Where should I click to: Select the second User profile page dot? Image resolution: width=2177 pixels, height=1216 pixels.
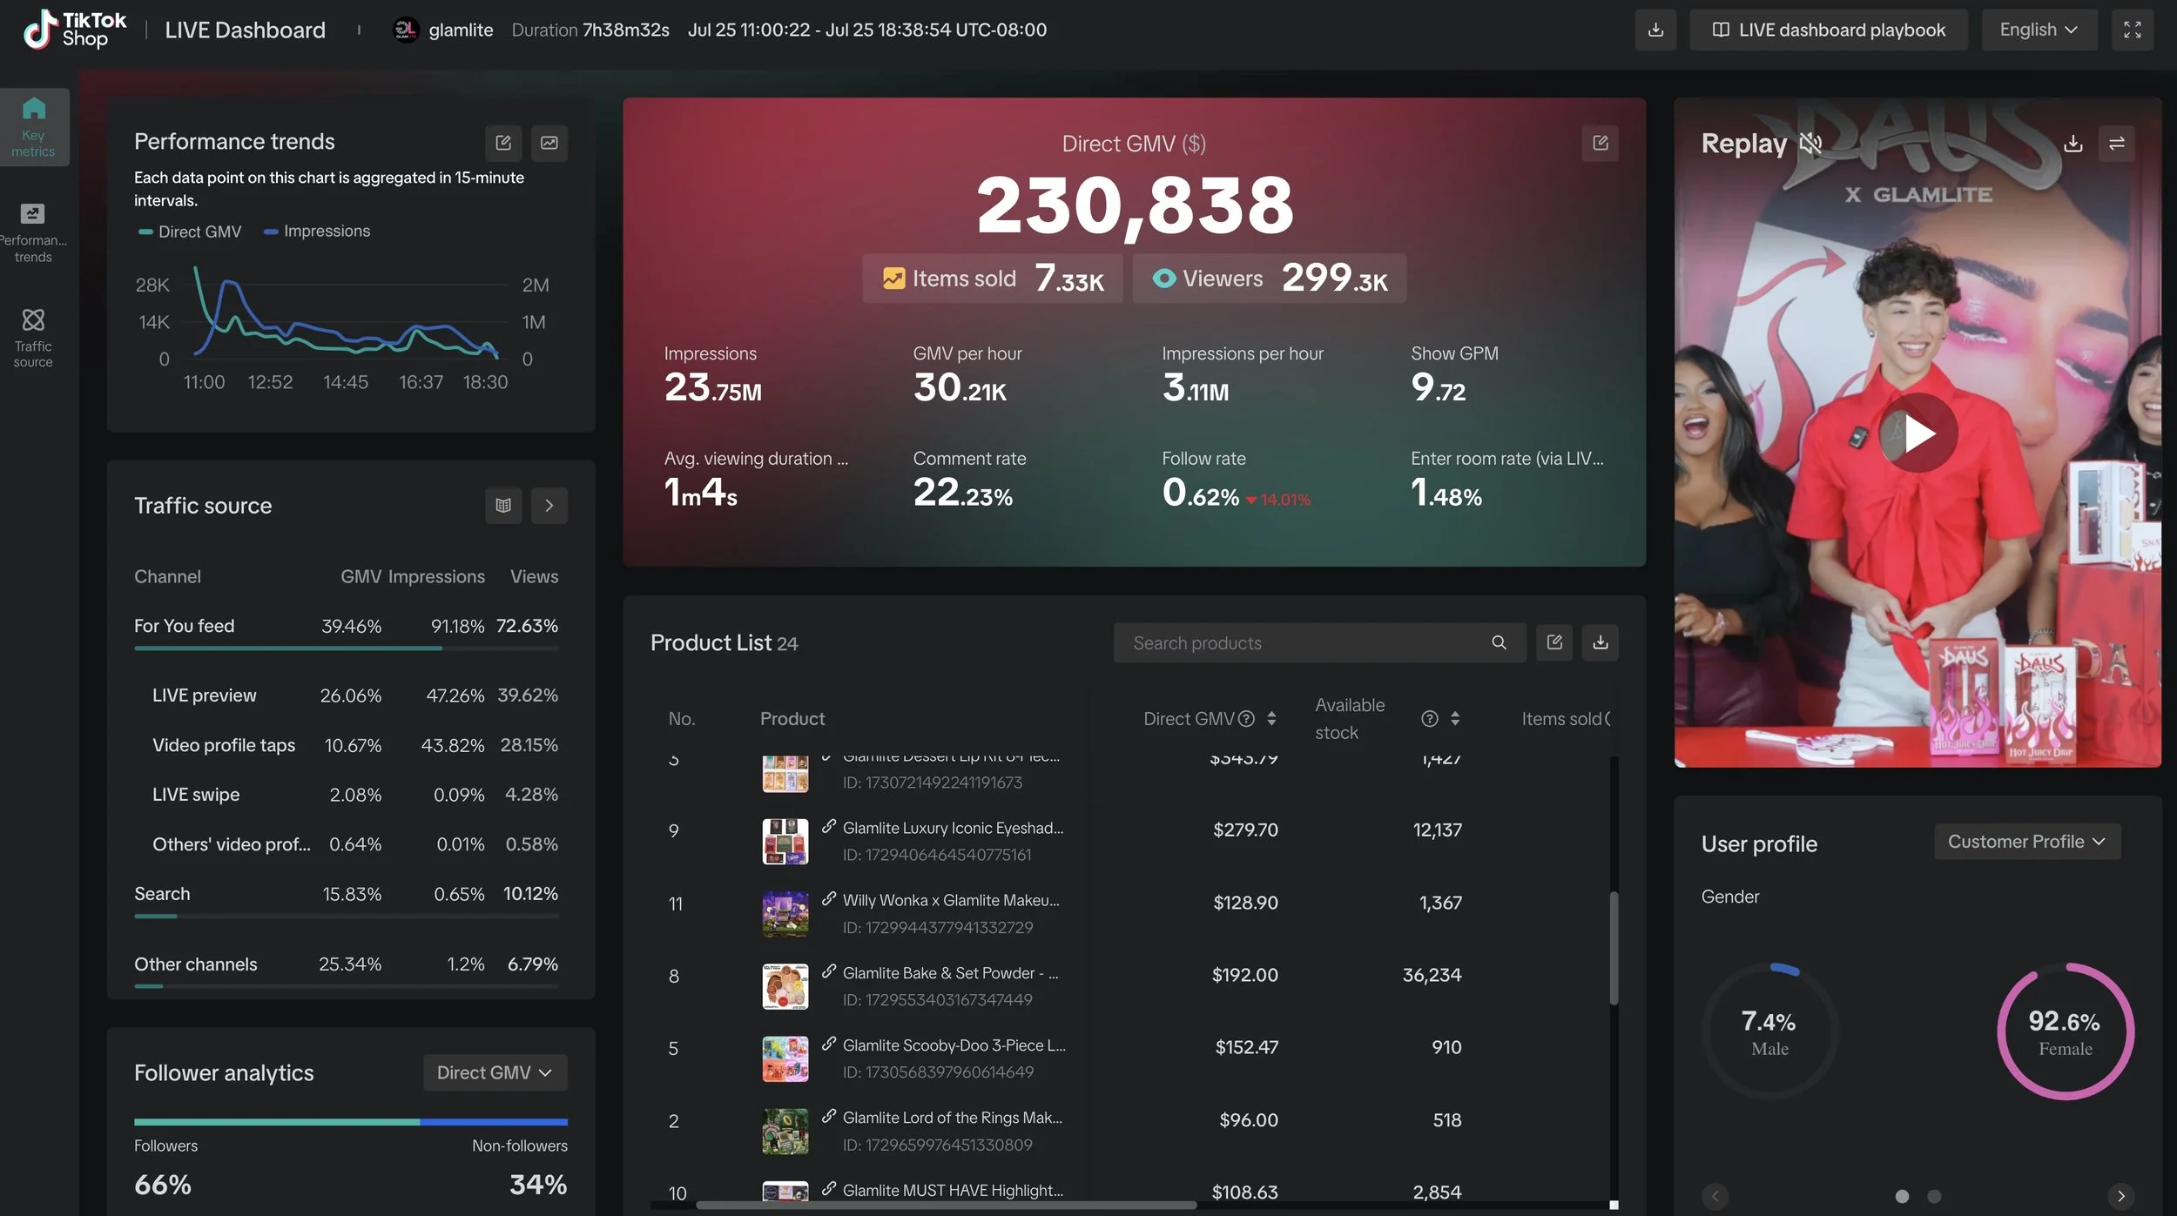(1934, 1197)
